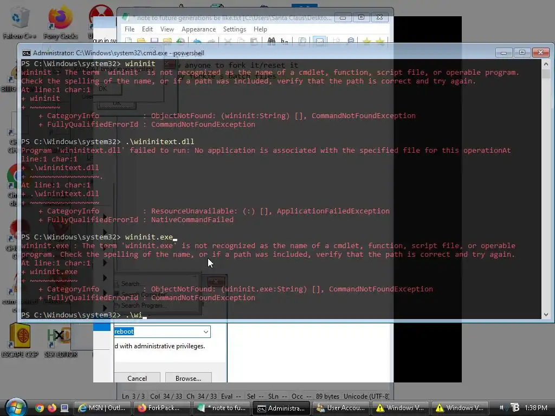Expand the 'reboot' combo box dropdown arrow
Screen dimensions: 555x416
[205, 332]
